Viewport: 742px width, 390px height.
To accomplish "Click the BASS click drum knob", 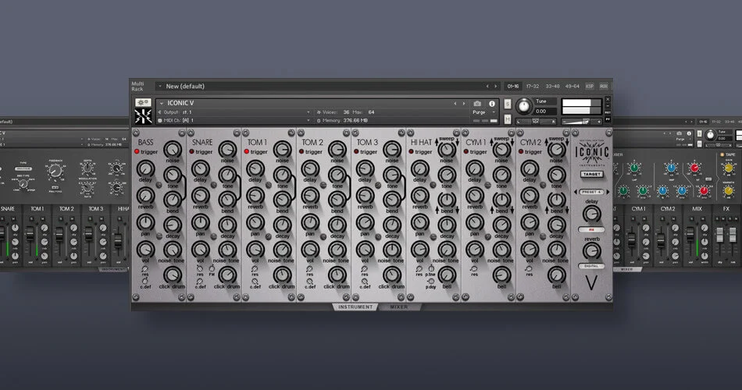I will tap(173, 275).
